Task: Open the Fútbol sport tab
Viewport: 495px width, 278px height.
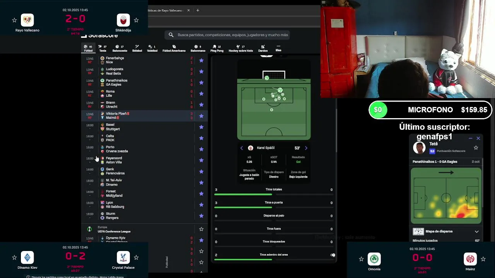Action: (x=88, y=48)
